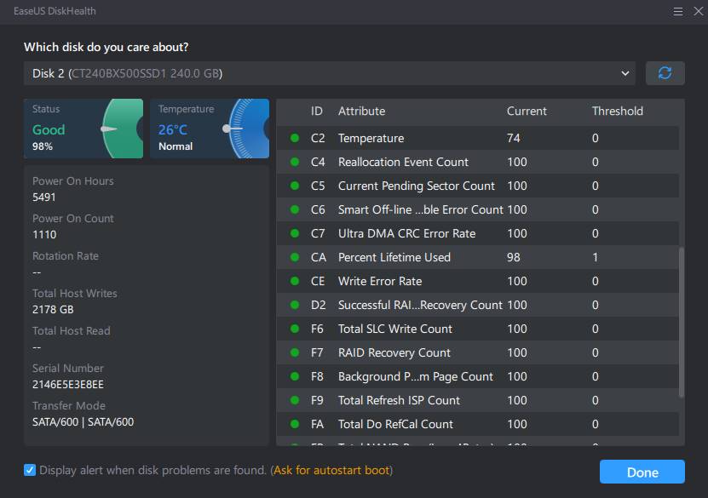Click the Normal temperature status text
The height and width of the screenshot is (498, 708).
pyautogui.click(x=176, y=146)
